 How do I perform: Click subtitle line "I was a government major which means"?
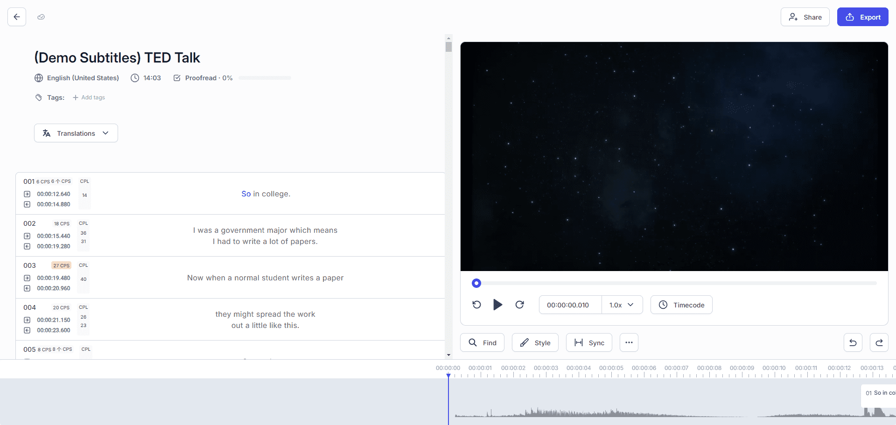tap(265, 230)
